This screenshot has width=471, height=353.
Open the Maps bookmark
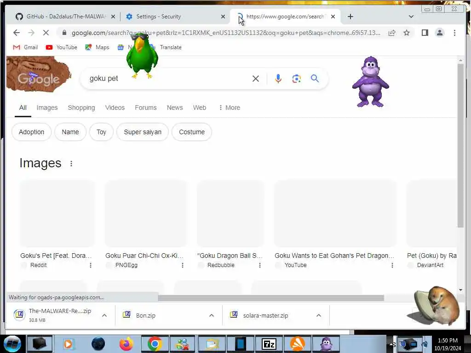[97, 47]
